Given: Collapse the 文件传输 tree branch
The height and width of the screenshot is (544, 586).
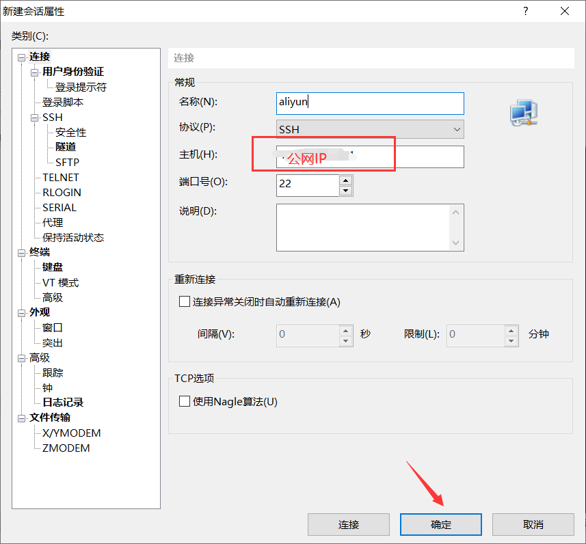Looking at the screenshot, I should coord(21,418).
